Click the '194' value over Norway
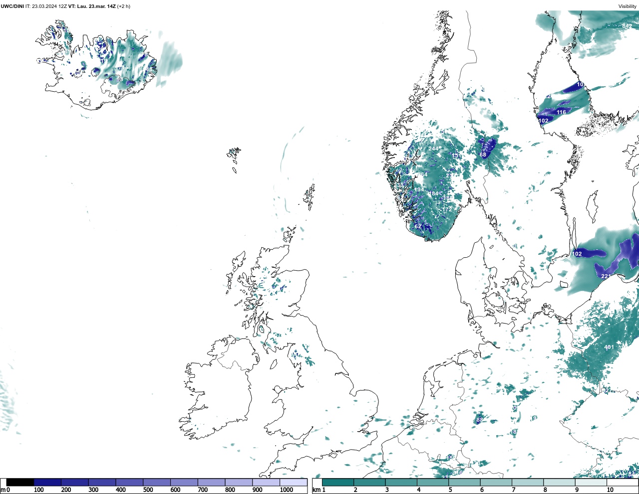 (x=419, y=189)
